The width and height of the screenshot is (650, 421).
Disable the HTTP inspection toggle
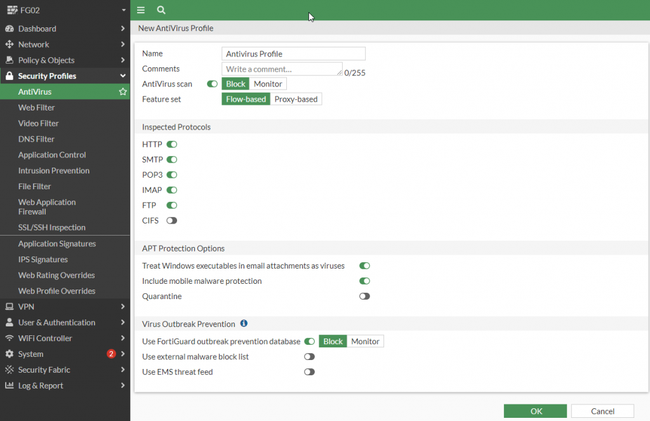[x=171, y=144]
